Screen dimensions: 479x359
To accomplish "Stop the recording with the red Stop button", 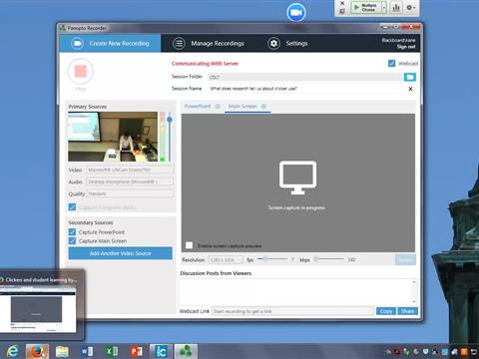I will (x=81, y=71).
